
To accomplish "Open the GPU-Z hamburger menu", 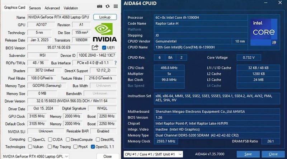I will point(116,6).
